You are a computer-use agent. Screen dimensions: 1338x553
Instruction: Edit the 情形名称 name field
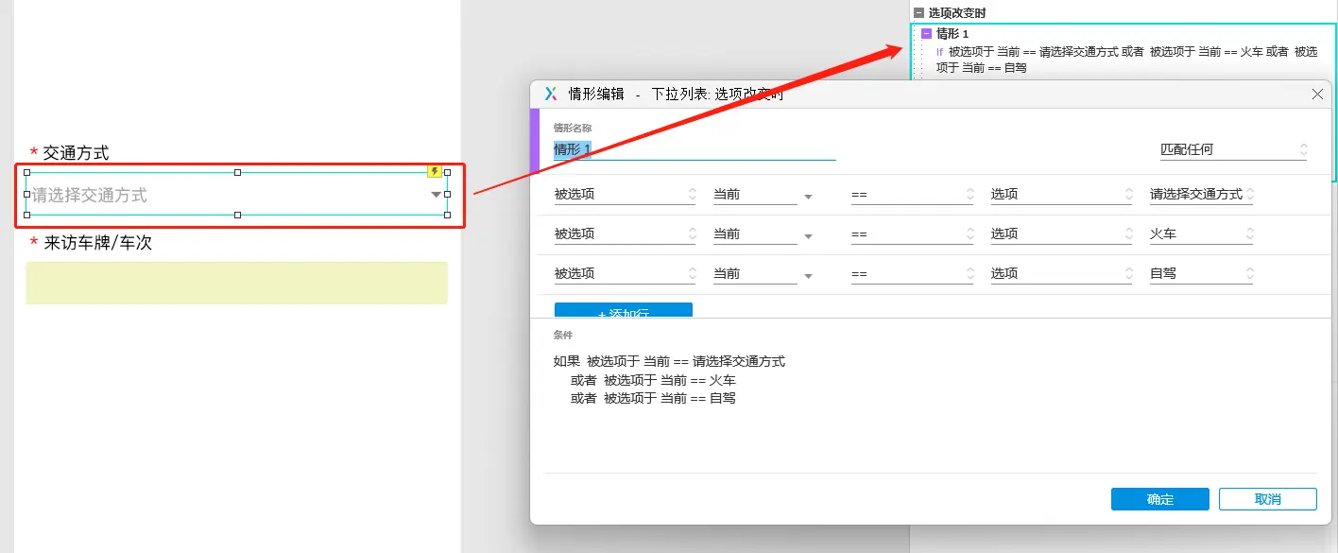(694, 149)
